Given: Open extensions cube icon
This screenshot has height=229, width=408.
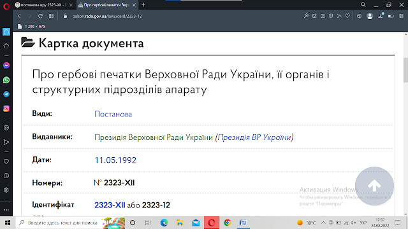Looking at the screenshot, I should pyautogui.click(x=359, y=16).
